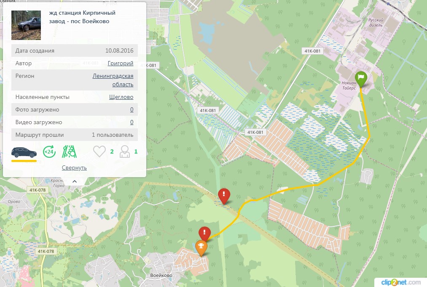
Task: Open the route photo thumbnail of the car
Action: click(26, 25)
